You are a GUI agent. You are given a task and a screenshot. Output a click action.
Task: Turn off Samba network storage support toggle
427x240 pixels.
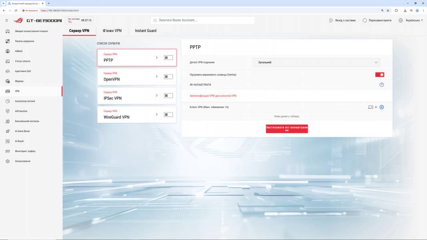(380, 75)
